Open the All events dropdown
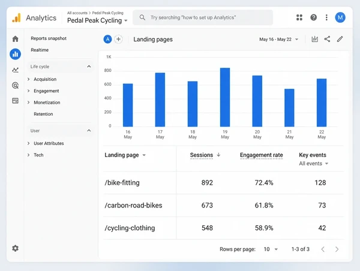Image resolution: width=360 pixels, height=271 pixels. pyautogui.click(x=314, y=164)
